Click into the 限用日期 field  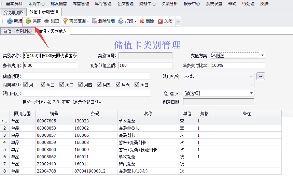point(87,93)
